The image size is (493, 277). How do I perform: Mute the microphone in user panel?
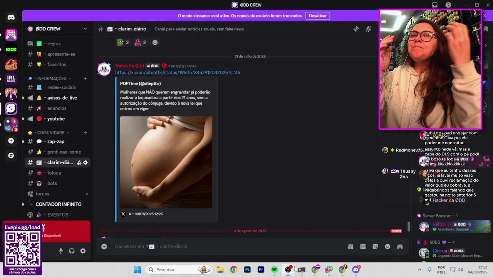(x=60, y=251)
